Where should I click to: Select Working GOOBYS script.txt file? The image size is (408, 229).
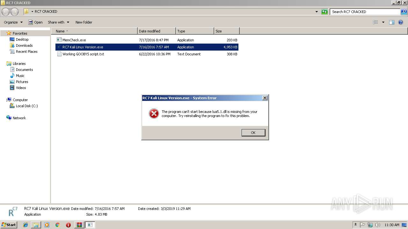tap(147, 54)
